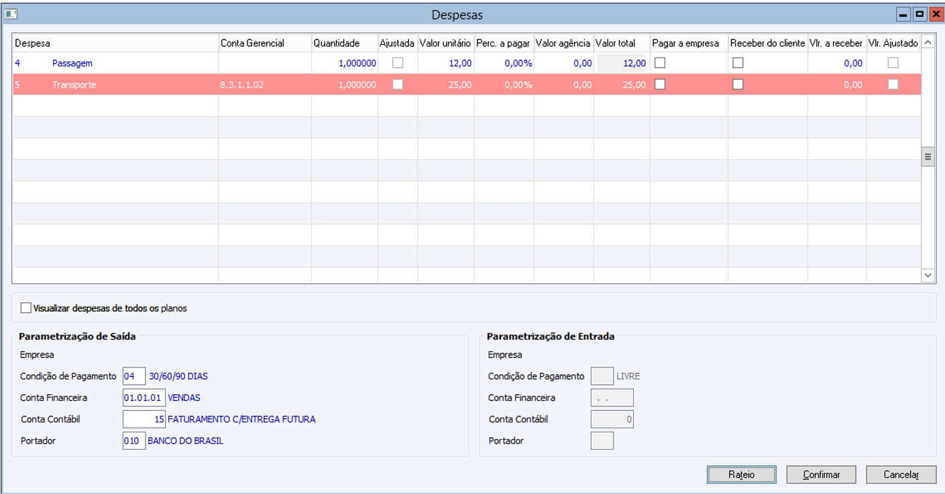945x494 pixels.
Task: Click Perc. a pagar cell of Transporte row
Action: coord(504,85)
